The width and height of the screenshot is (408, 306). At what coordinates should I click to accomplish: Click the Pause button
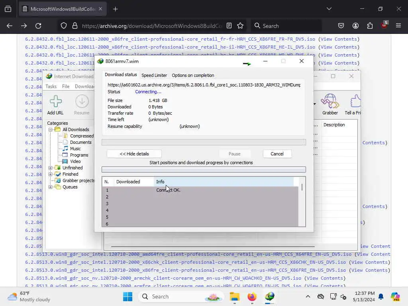coord(234,154)
